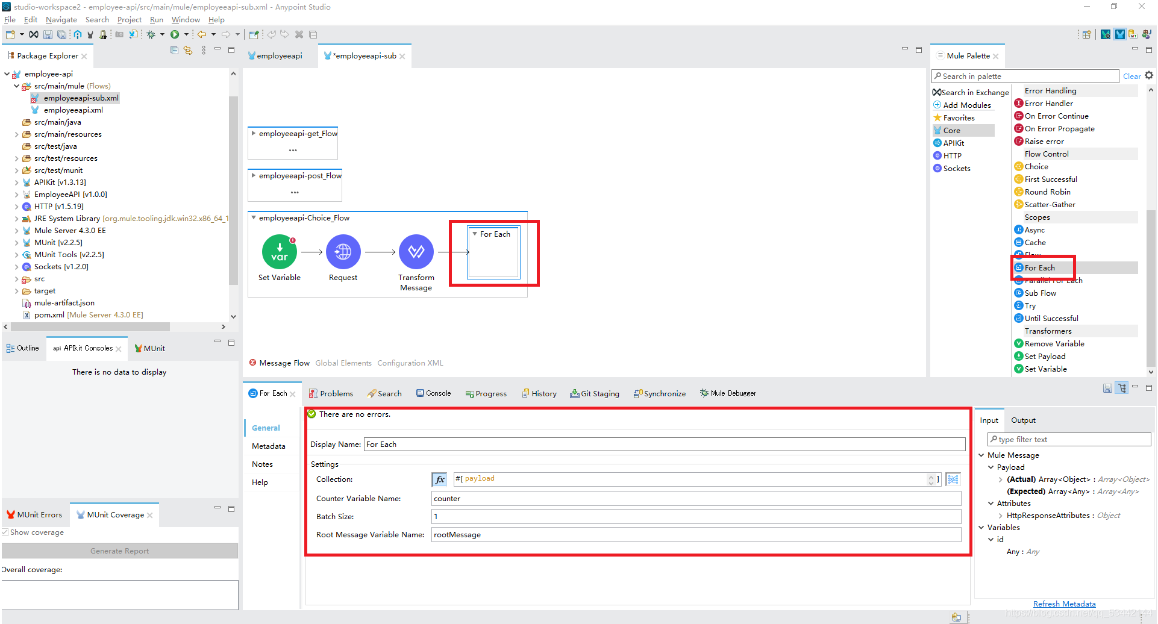Open Favorites in Mule Palette
Image resolution: width=1158 pixels, height=624 pixels.
(954, 118)
